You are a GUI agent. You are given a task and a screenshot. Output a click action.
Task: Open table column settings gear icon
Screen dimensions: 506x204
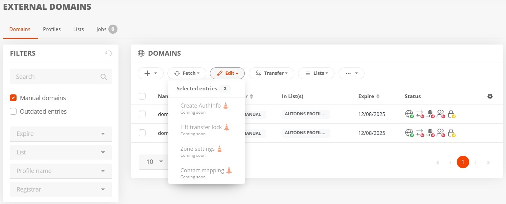pyautogui.click(x=490, y=96)
